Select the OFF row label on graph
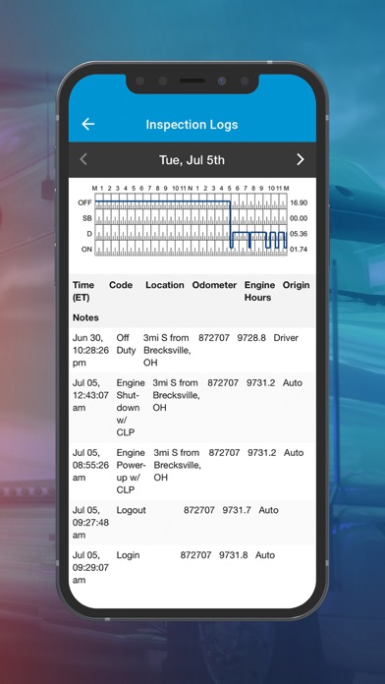The width and height of the screenshot is (385, 684). 84,202
